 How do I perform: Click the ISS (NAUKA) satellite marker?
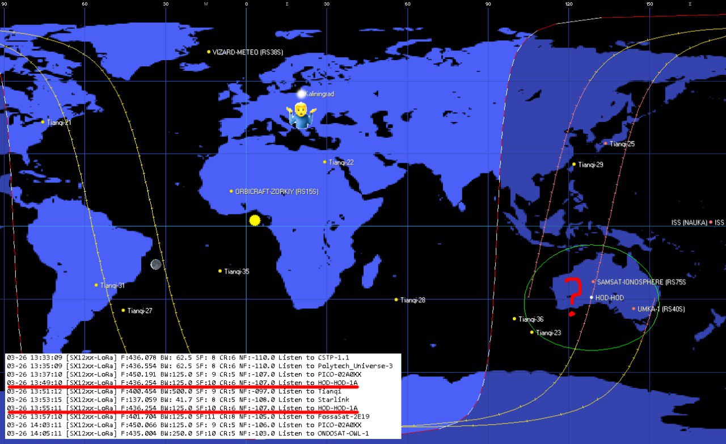tap(711, 222)
